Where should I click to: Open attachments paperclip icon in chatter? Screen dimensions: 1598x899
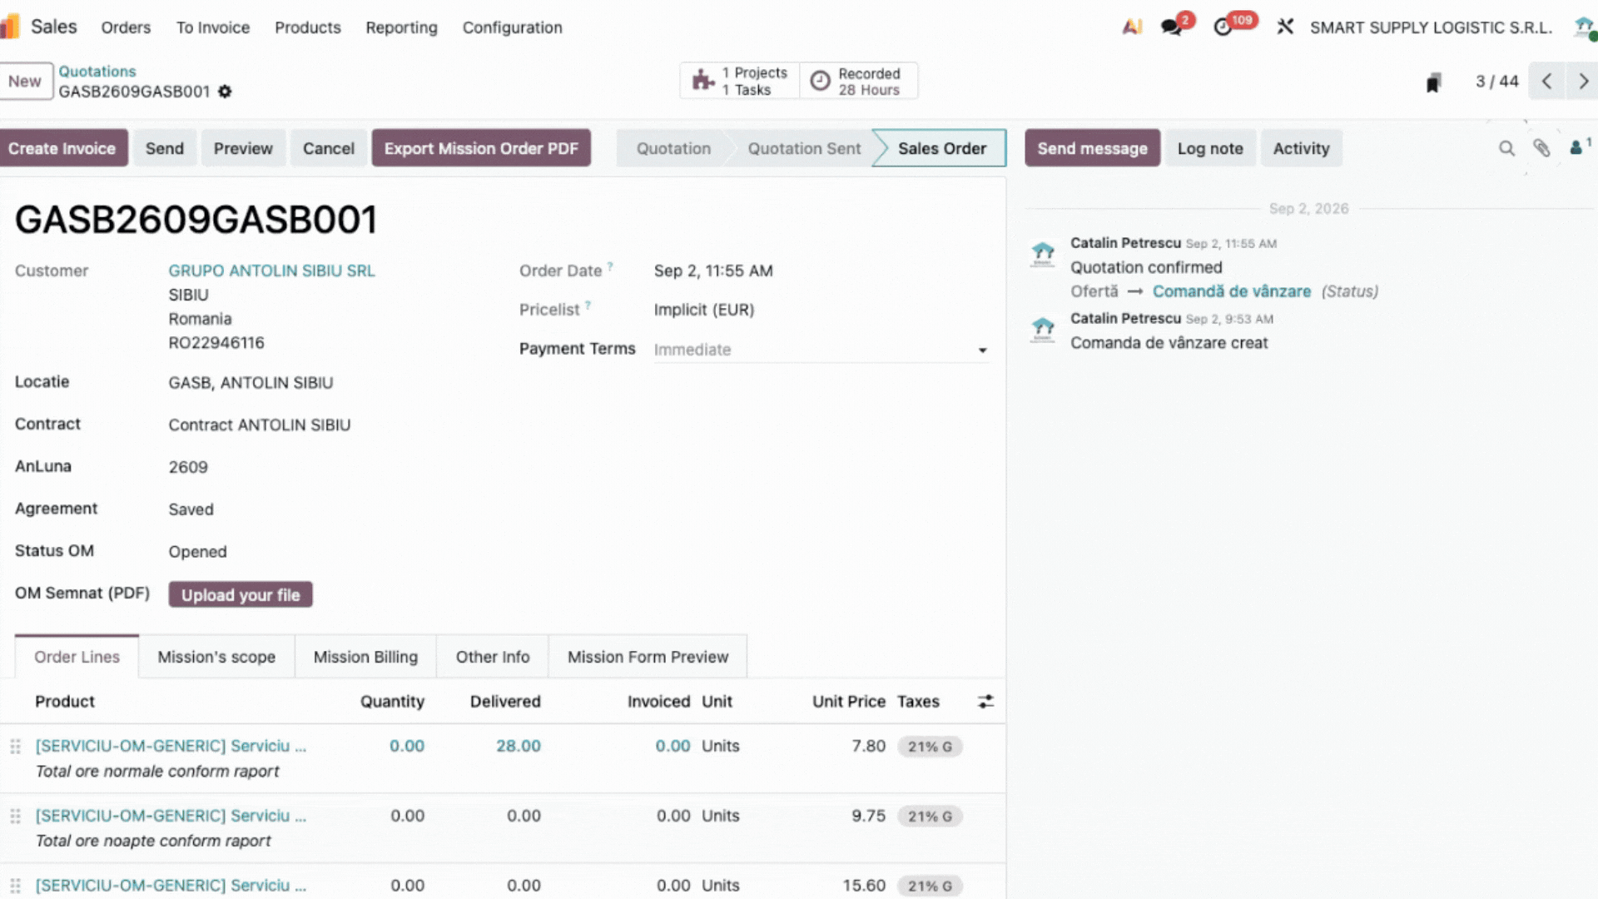click(x=1541, y=148)
